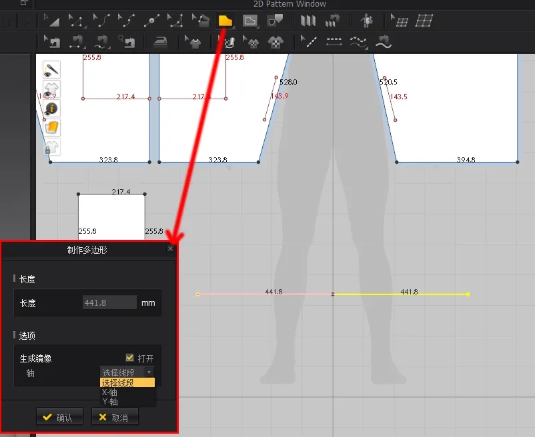Screen dimensions: 535x437
Task: Select the Segment Topstitch tool
Action: tap(334, 42)
